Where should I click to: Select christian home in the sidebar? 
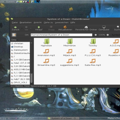20,43
